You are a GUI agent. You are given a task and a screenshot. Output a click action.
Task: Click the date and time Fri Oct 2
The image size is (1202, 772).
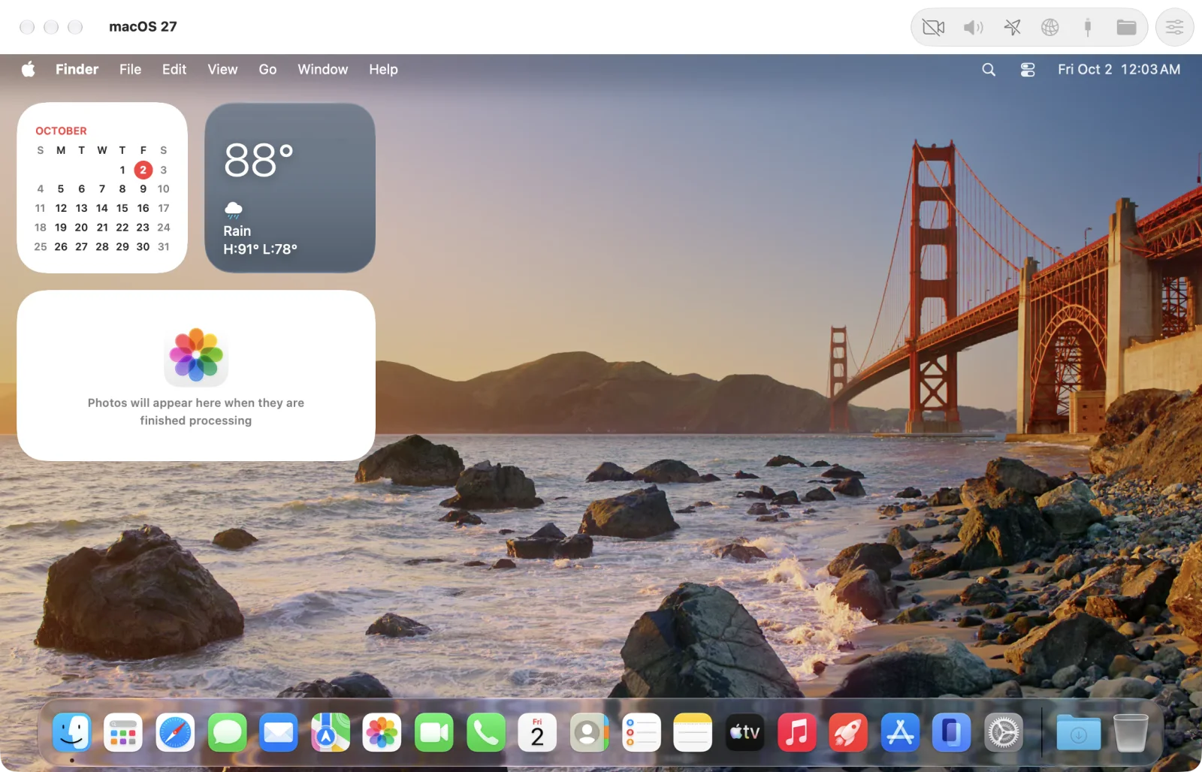pos(1119,69)
